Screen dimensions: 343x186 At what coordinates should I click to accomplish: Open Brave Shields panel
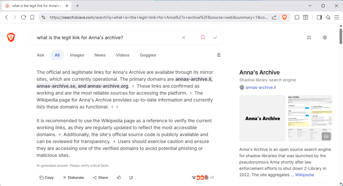284,17
